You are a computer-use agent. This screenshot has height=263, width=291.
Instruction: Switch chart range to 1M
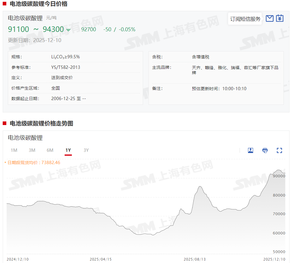(x=14, y=150)
